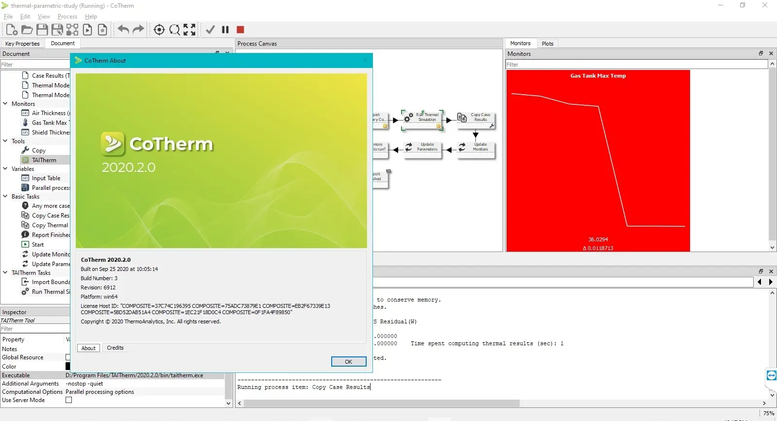Select the Start task in tree
Viewport: 777px width, 421px height.
(38, 245)
